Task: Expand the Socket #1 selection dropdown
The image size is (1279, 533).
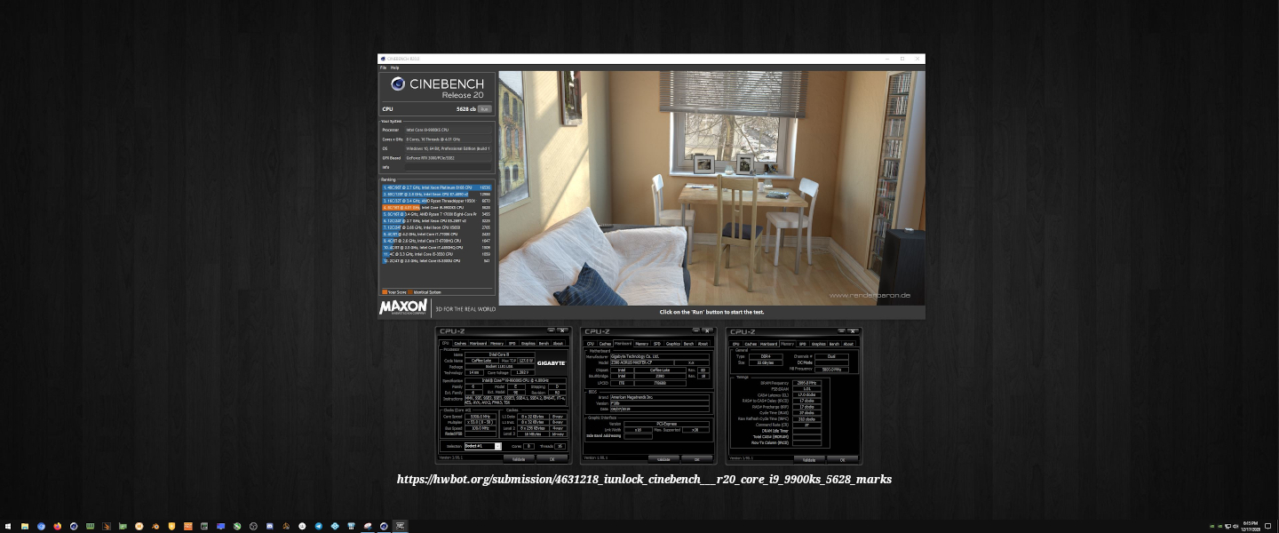Action: point(497,446)
